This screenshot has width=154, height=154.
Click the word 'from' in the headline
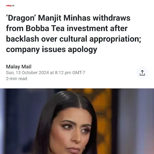coord(15,28)
